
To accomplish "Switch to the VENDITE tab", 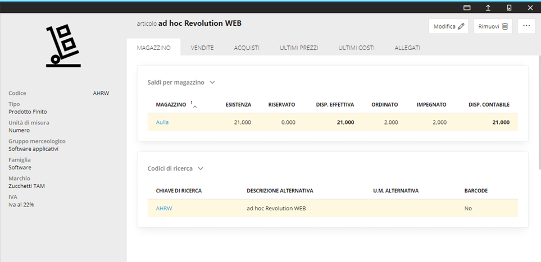I will (202, 48).
